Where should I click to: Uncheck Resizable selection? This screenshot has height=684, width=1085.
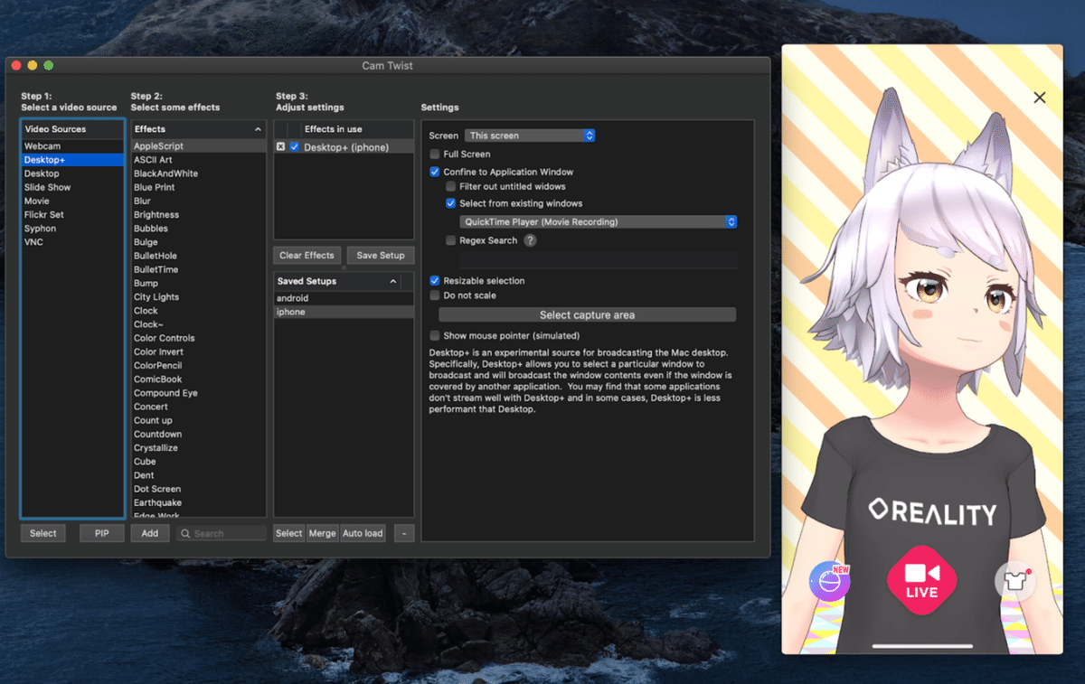435,281
